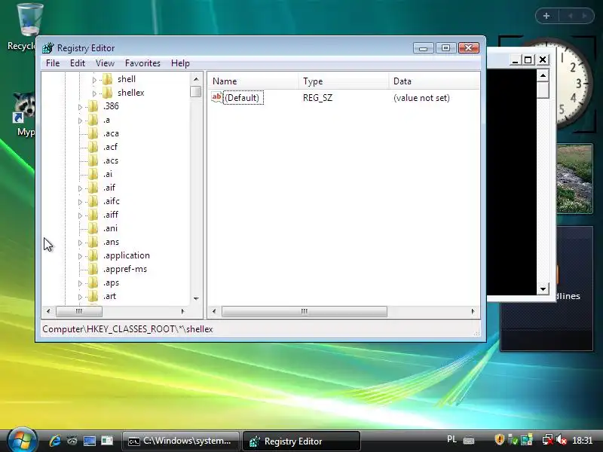This screenshot has height=452, width=603.
Task: Expand the .art key
Action: tap(80, 297)
